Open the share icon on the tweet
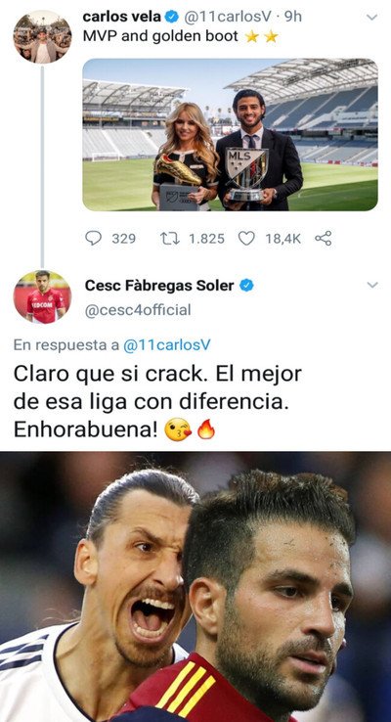The image size is (391, 722). point(323,238)
